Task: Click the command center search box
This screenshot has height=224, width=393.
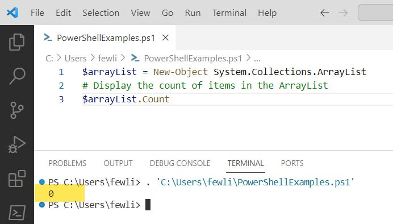Action: click(375, 13)
